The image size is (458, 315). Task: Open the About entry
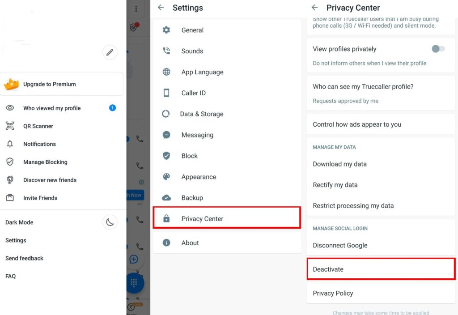tap(227, 243)
